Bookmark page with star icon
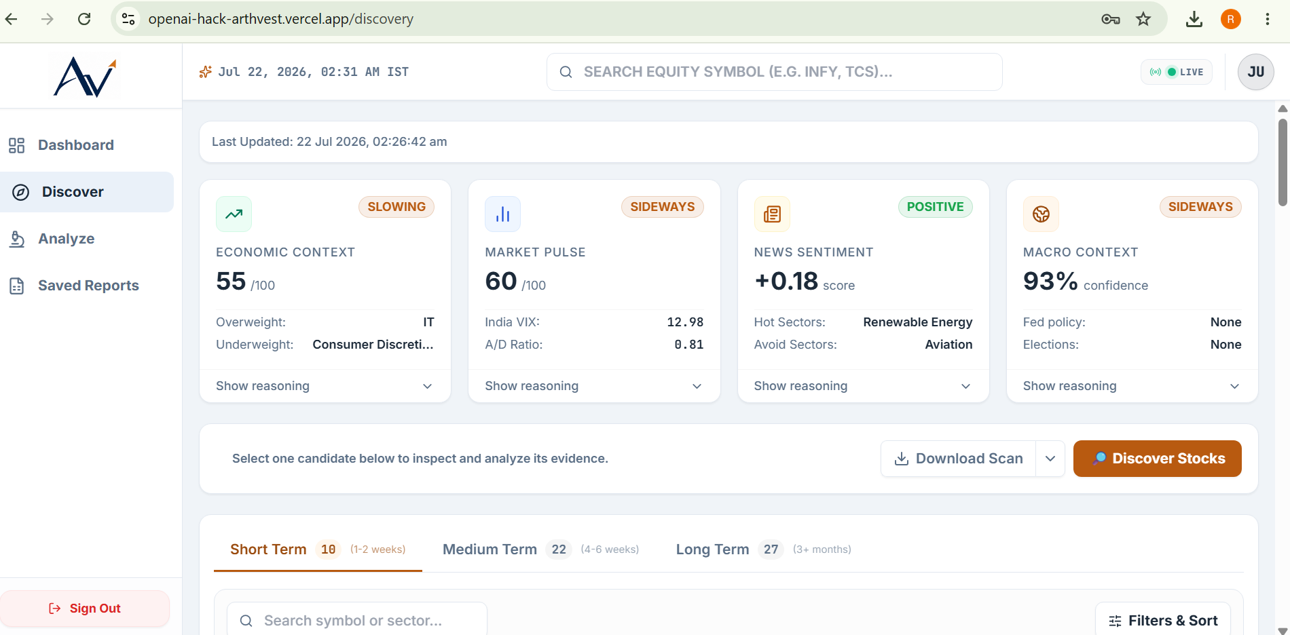1290x635 pixels. (x=1143, y=19)
